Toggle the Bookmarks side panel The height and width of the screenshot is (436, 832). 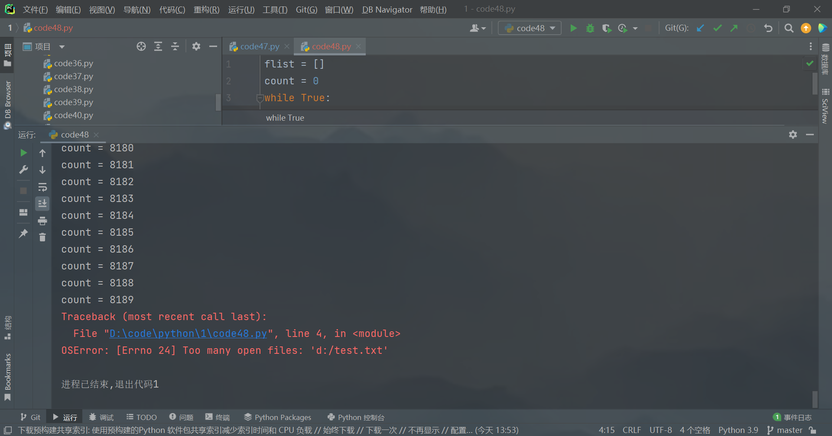coord(8,377)
